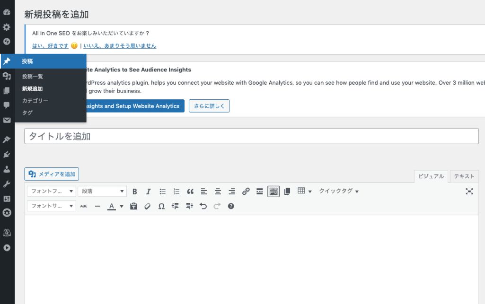Toggle strikethrough formatting
The image size is (485, 304).
click(x=84, y=206)
